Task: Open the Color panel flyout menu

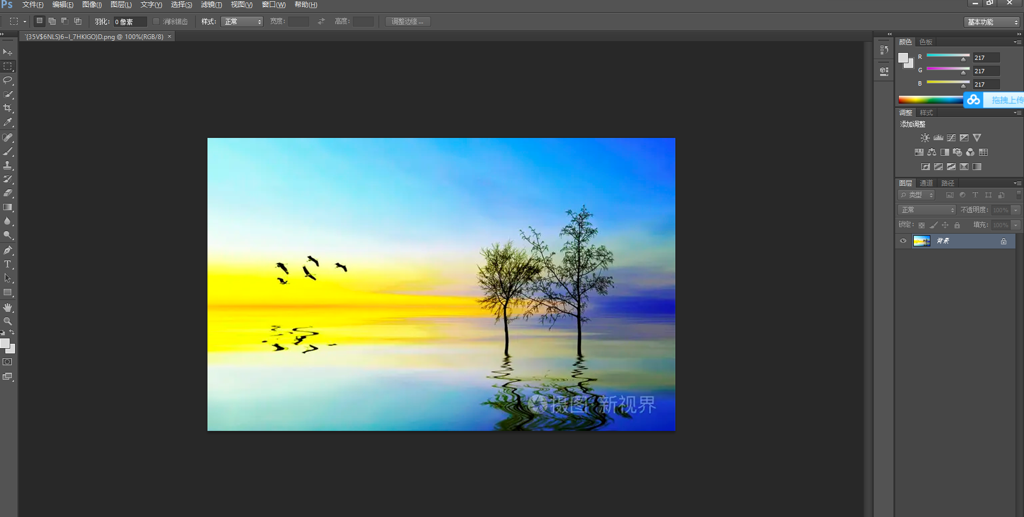Action: click(1017, 42)
